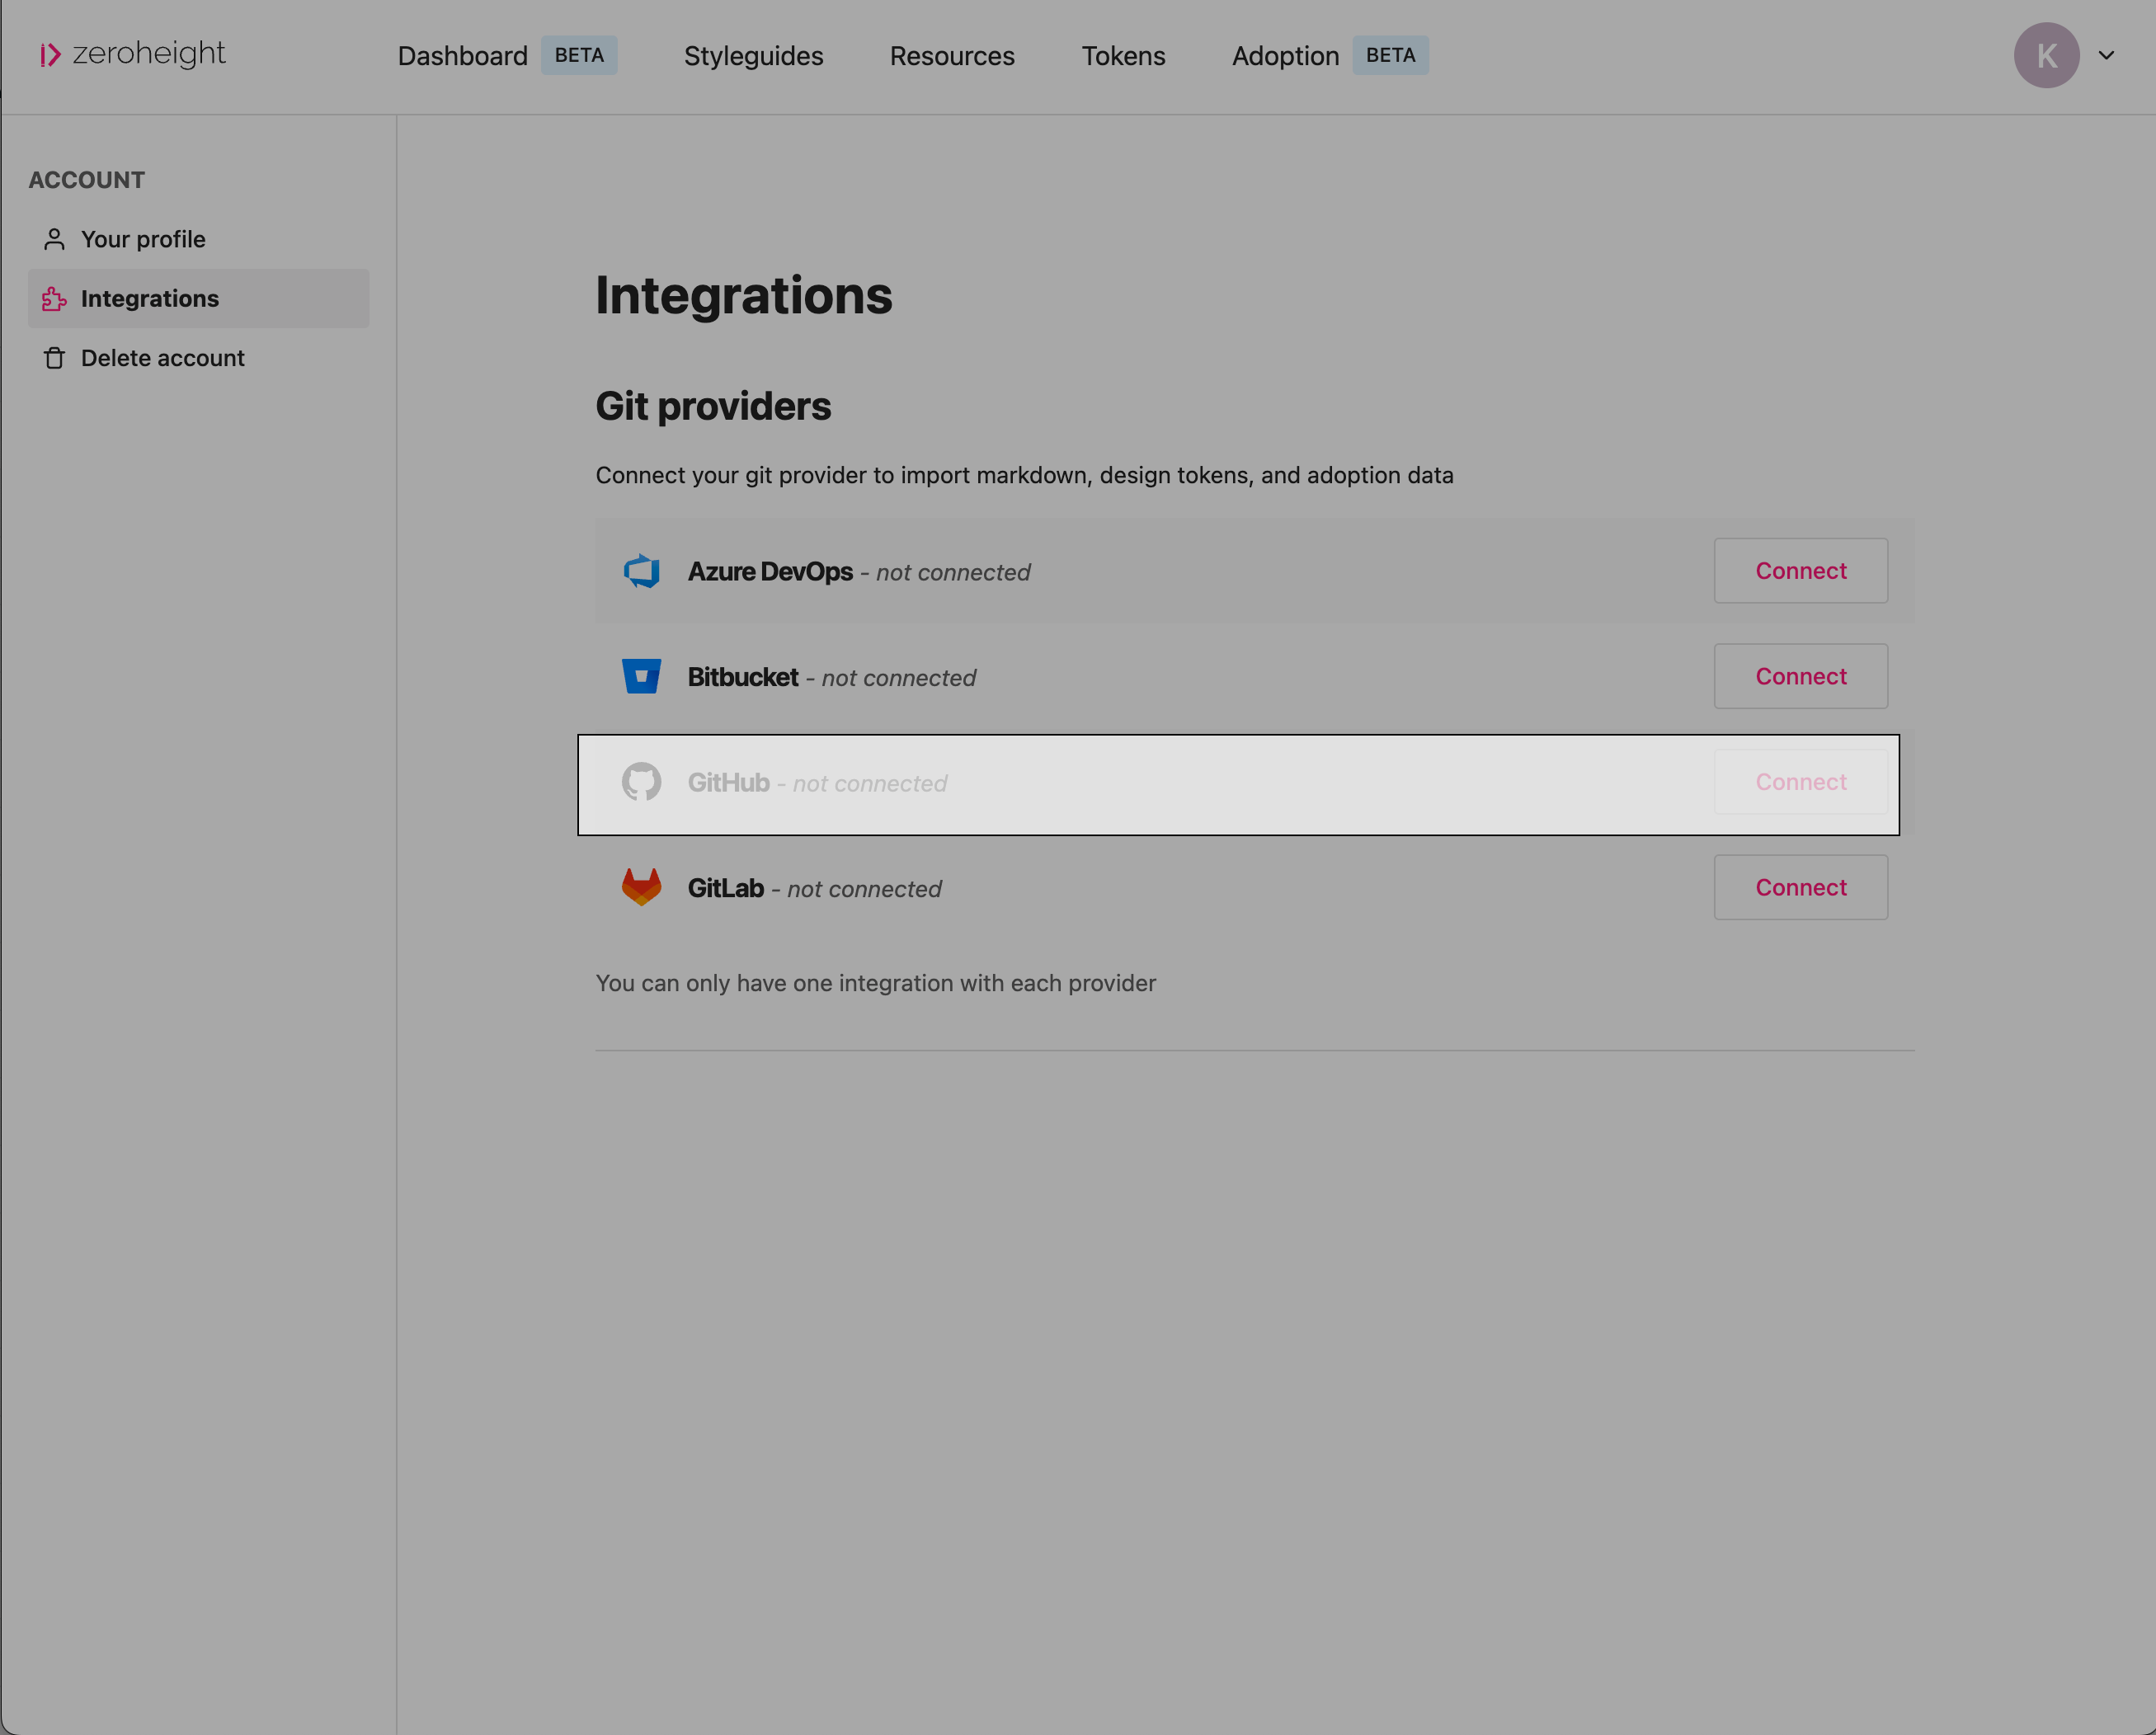Expand the account menu chevron

click(2106, 55)
